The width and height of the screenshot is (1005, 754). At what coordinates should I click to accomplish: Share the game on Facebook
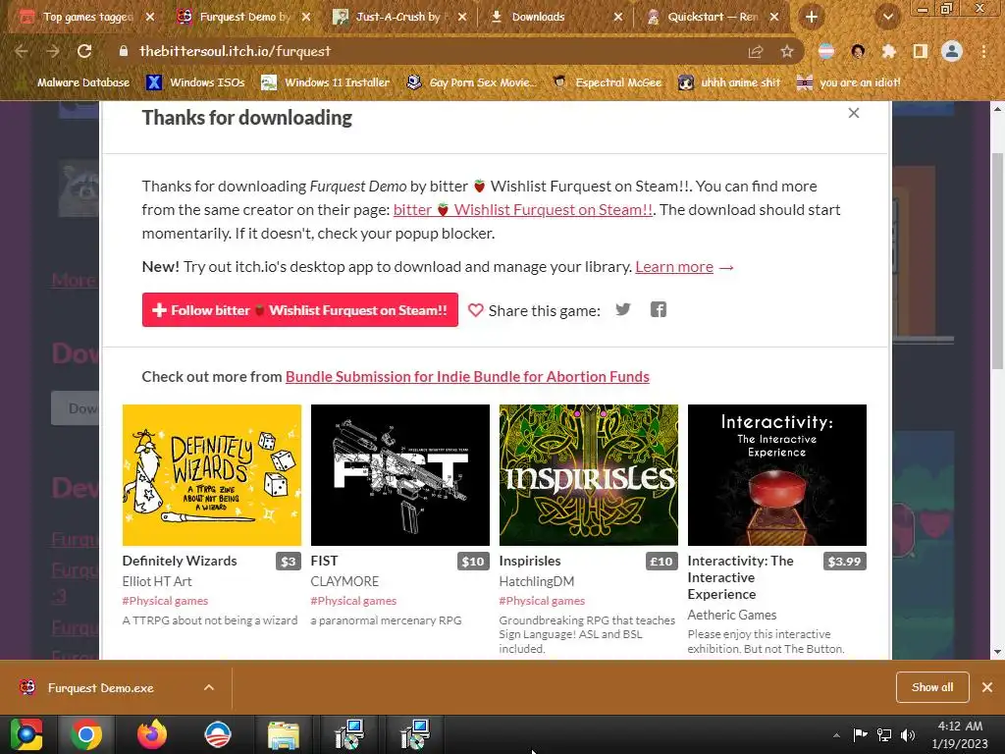(x=659, y=309)
